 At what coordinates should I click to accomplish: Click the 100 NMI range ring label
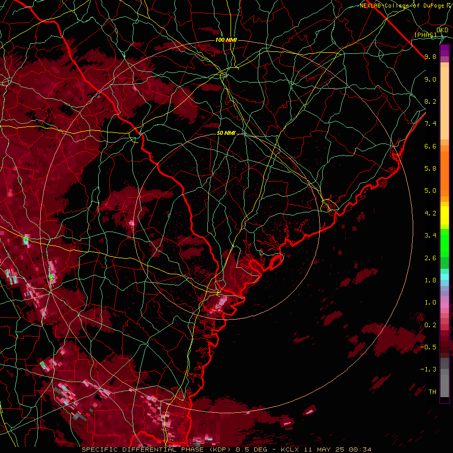coord(226,40)
